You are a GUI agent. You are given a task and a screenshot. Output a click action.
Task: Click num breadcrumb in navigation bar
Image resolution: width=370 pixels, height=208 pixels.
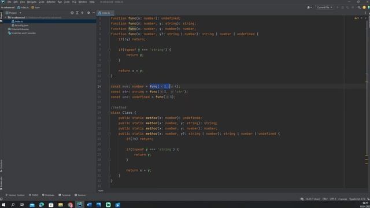[36, 8]
